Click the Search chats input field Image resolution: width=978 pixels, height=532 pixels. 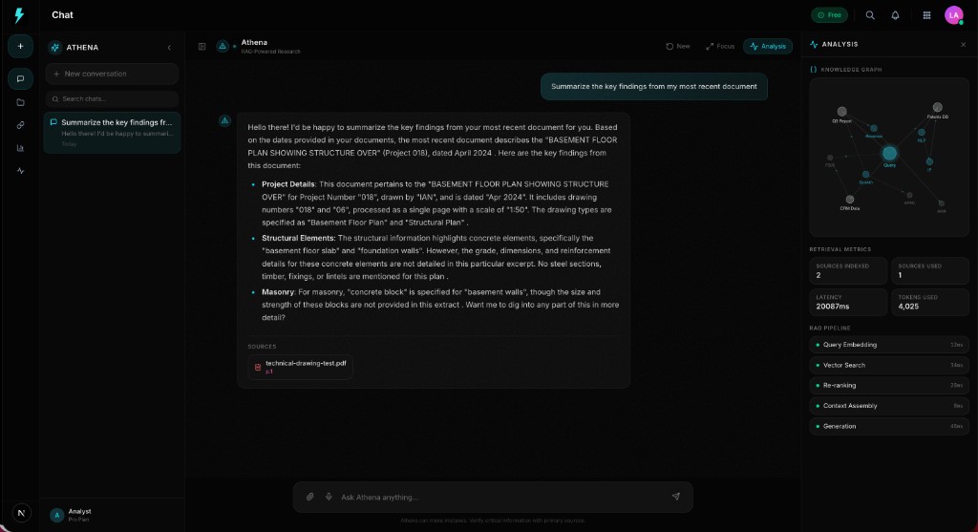coord(112,98)
